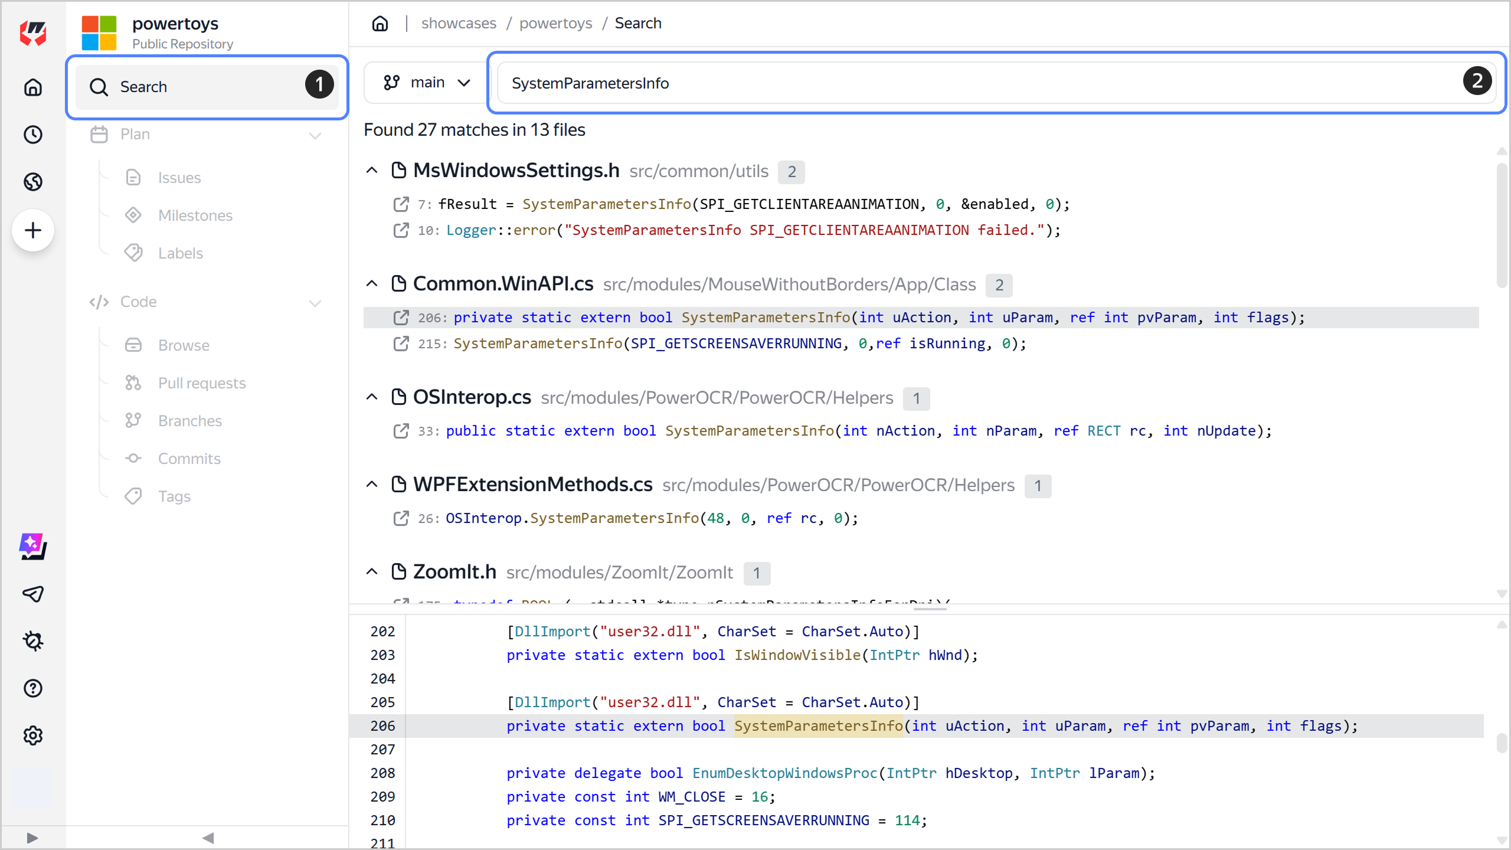1511x850 pixels.
Task: Create something new with the plus icon
Action: (x=32, y=230)
